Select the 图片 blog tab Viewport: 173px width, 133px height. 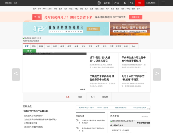coord(34,46)
